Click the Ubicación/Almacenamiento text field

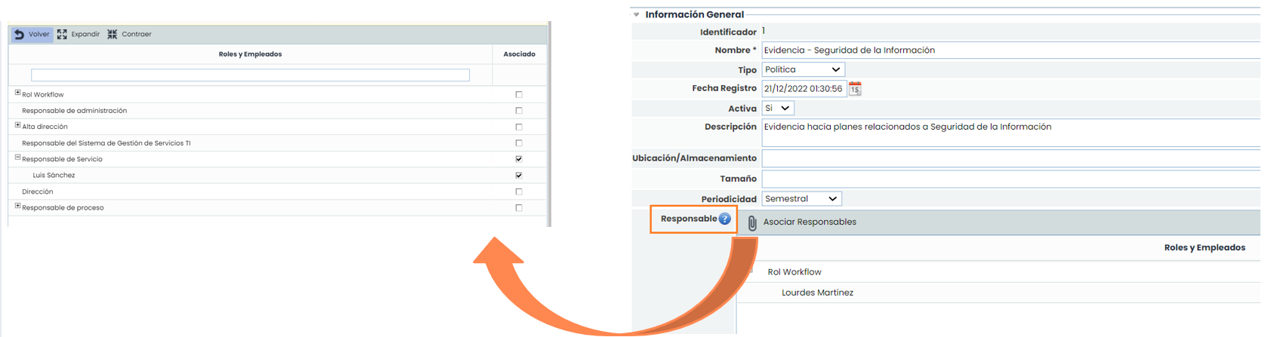(1010, 158)
